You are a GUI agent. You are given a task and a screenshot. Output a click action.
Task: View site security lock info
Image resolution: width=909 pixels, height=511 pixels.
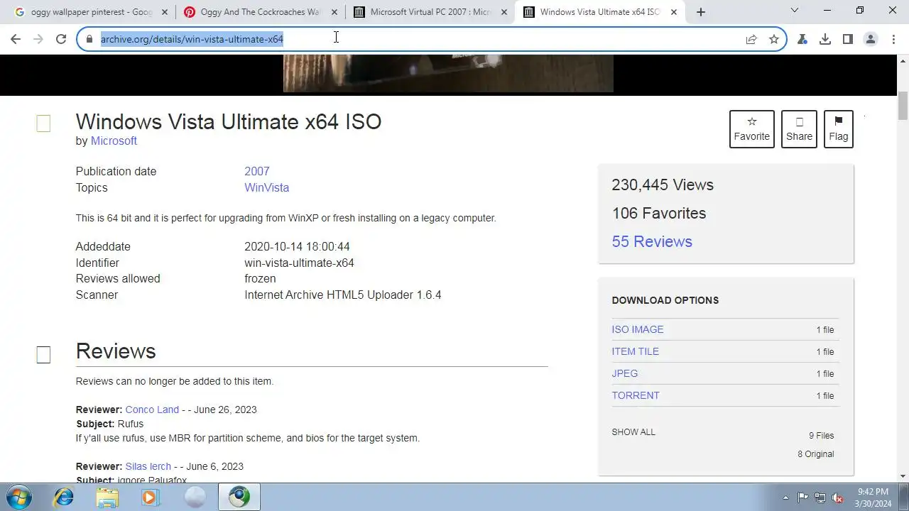[x=89, y=40]
